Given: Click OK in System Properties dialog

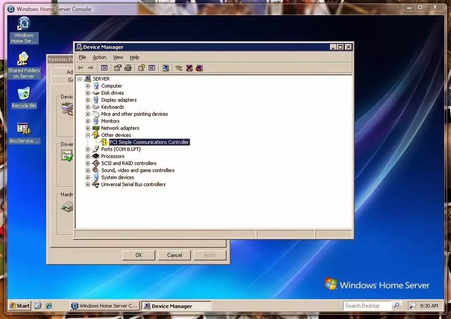Looking at the screenshot, I should pyautogui.click(x=139, y=255).
